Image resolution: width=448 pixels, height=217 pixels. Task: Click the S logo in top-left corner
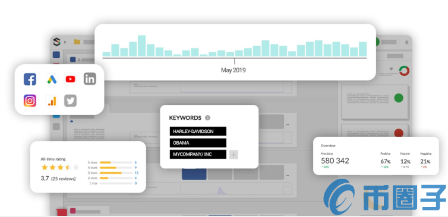57,42
